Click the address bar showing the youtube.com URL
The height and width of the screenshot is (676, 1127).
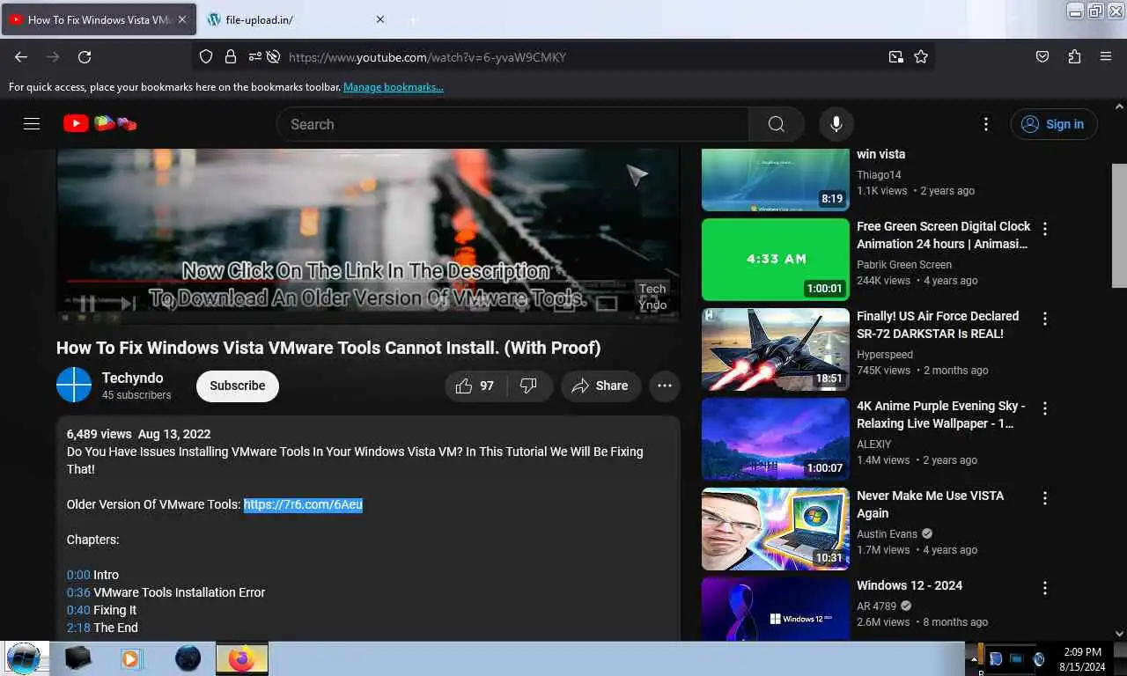(563, 56)
